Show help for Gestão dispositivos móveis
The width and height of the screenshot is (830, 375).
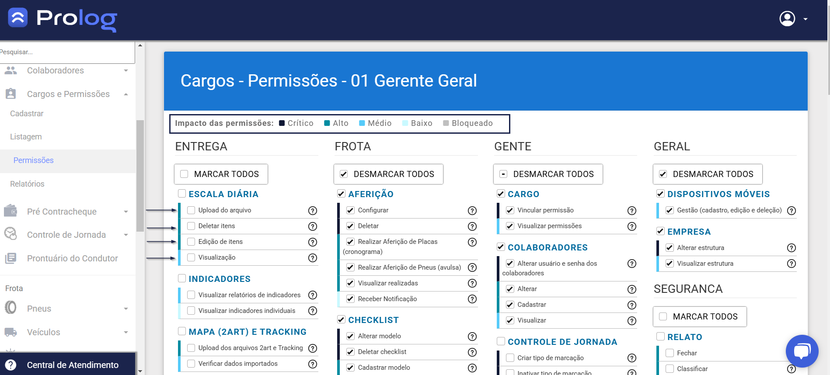[x=792, y=211]
